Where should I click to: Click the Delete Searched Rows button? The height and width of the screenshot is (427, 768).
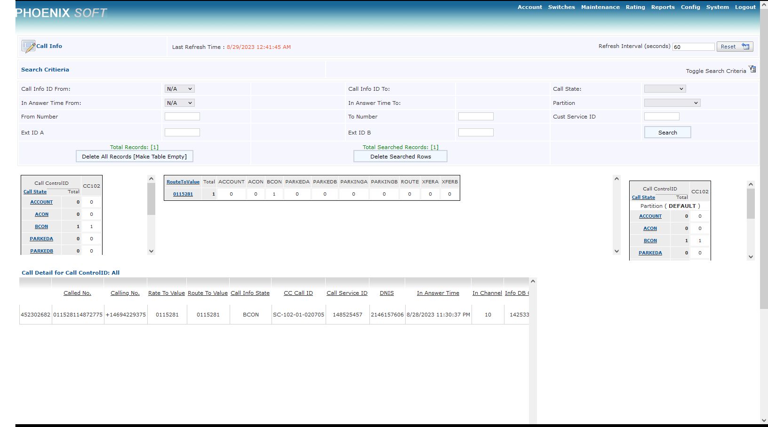[x=400, y=157]
